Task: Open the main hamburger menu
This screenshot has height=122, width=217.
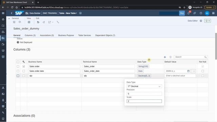Action: click(x=3, y=13)
